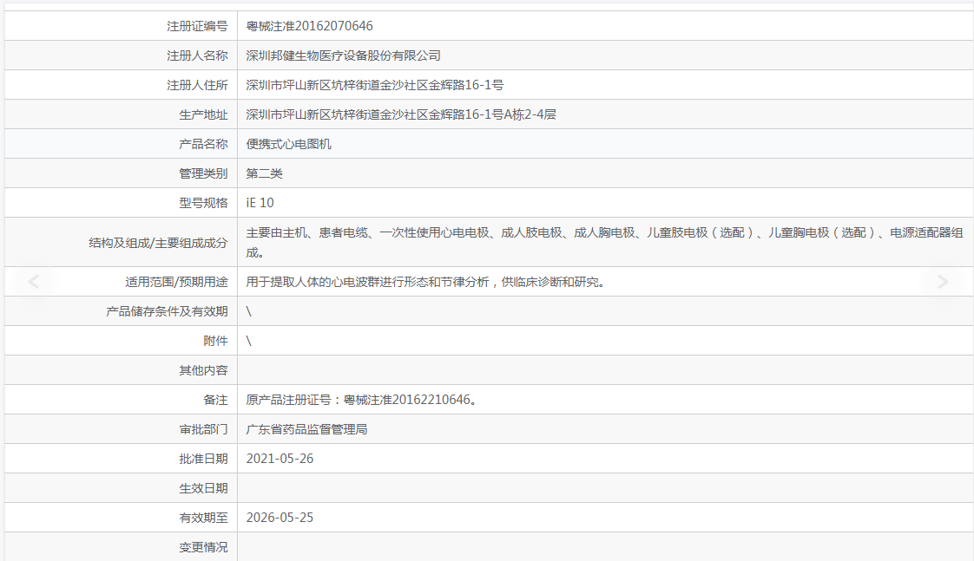974x561 pixels.
Task: Select management category 第二类
Action: click(x=264, y=173)
